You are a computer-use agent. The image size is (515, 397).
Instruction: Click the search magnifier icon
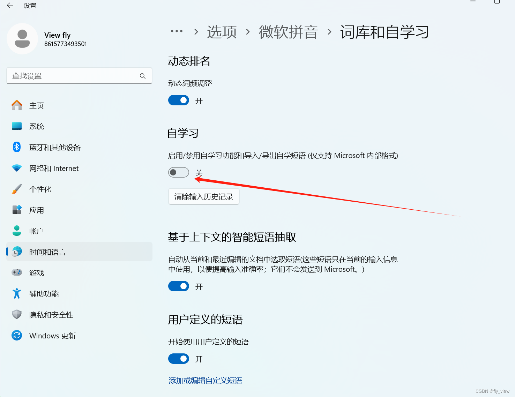pos(142,76)
